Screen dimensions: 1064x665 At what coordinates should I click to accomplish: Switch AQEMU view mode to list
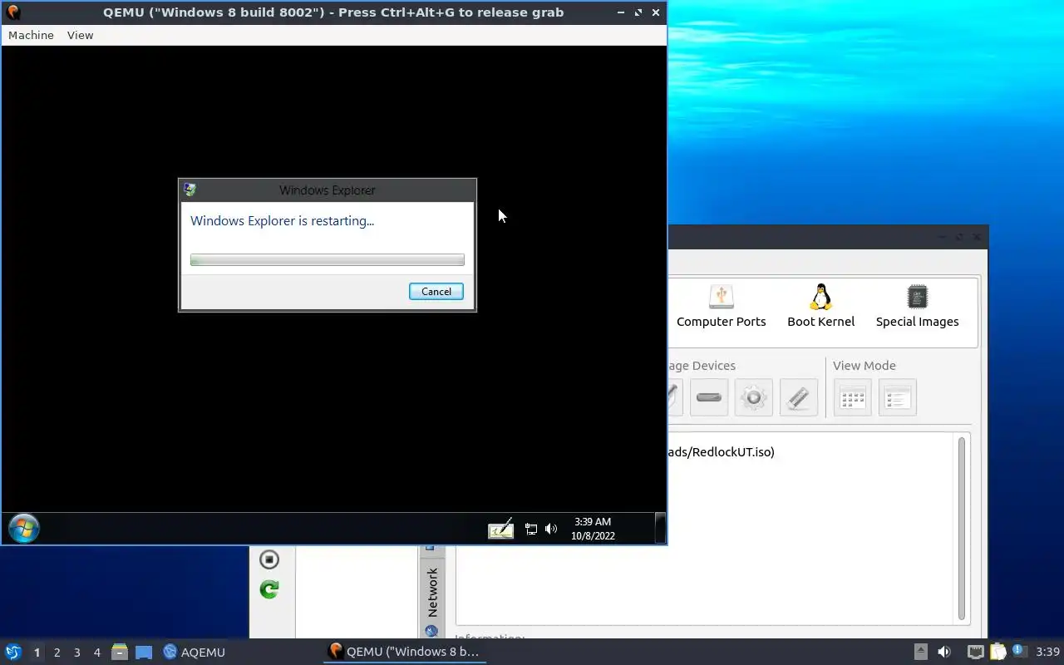coord(897,397)
